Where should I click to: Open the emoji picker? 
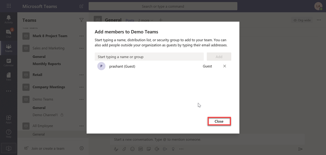(132, 149)
